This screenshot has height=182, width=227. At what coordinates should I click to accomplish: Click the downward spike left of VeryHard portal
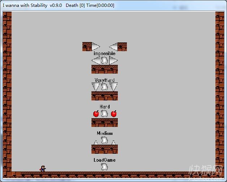(x=96, y=86)
